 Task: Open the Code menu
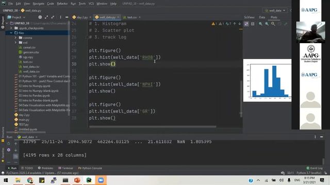[51, 4]
